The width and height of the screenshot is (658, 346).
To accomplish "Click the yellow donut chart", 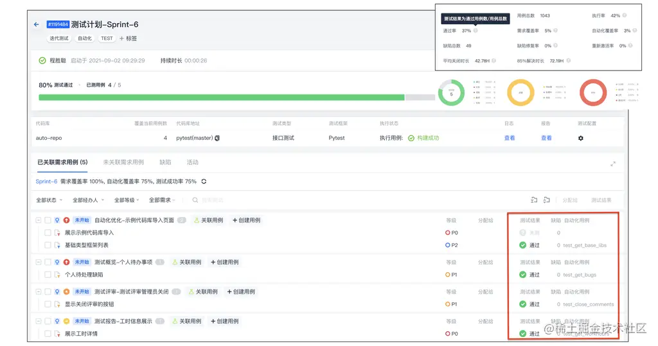I will point(520,92).
